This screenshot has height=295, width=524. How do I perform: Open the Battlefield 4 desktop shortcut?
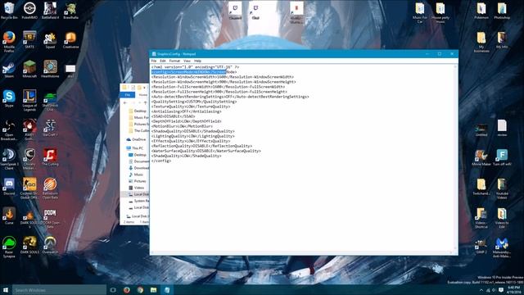point(50,11)
